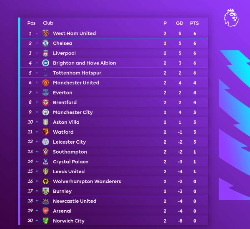Select the Pos column header
250x229 pixels.
[31, 23]
